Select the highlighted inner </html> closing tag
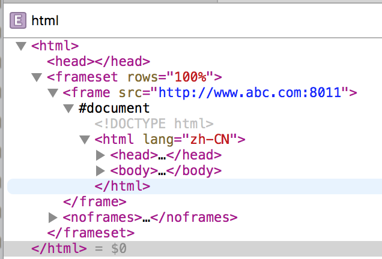This screenshot has width=382, height=259. pos(123,186)
